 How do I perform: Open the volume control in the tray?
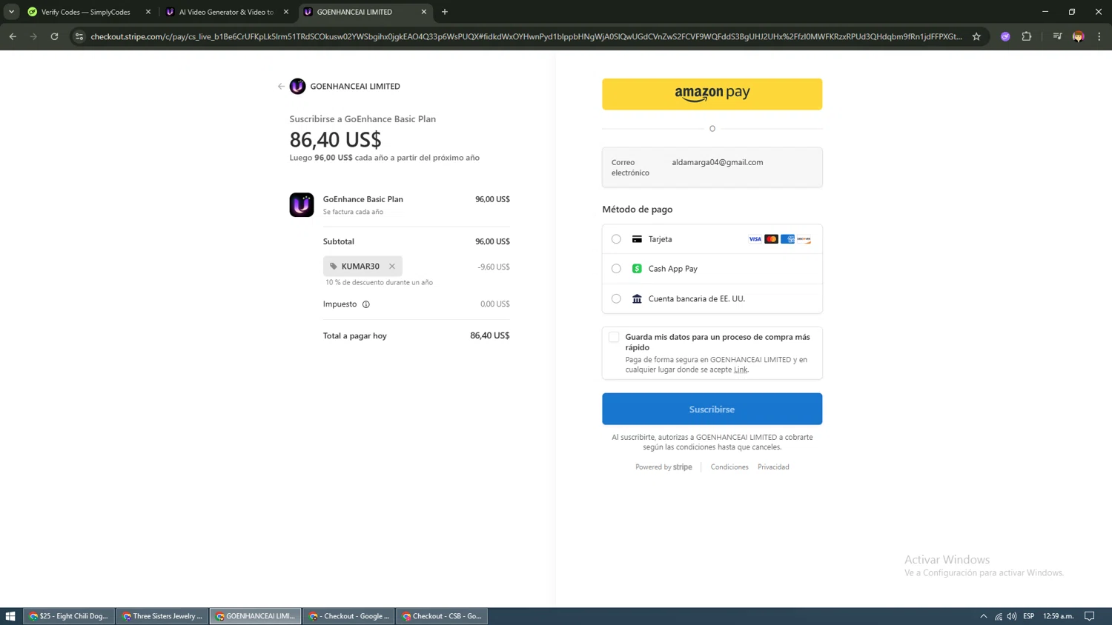pos(1012,616)
